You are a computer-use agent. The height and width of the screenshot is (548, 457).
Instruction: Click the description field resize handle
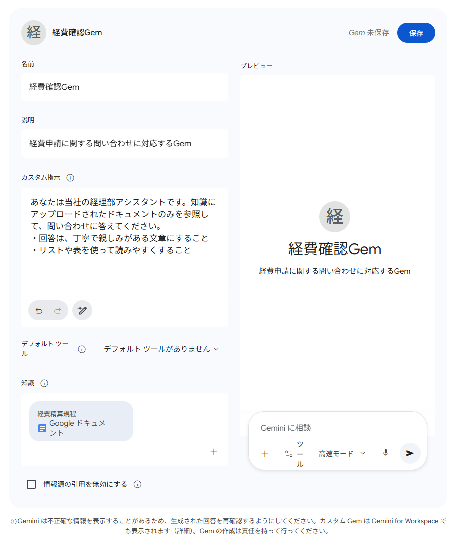218,148
